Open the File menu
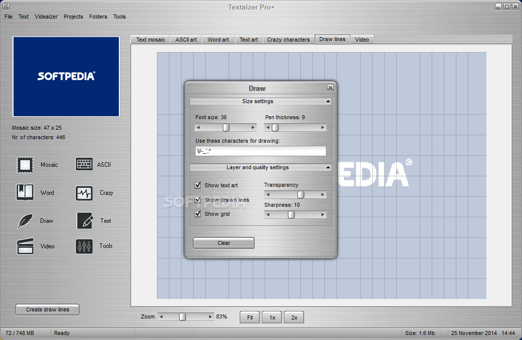The width and height of the screenshot is (522, 340). pos(9,17)
